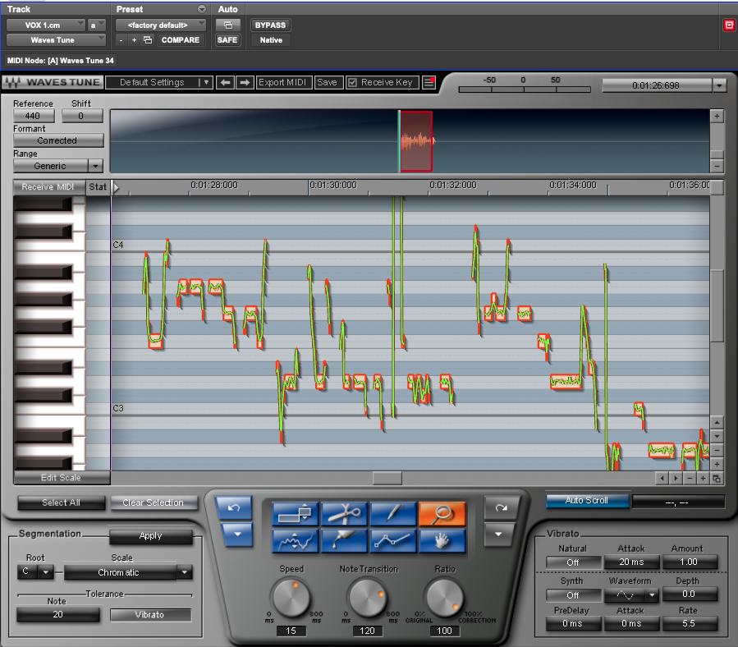
Task: Toggle Synth vibrato Off button
Action: point(573,595)
